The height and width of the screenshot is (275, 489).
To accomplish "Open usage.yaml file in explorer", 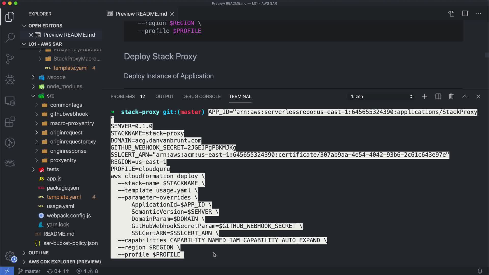I will [60, 206].
